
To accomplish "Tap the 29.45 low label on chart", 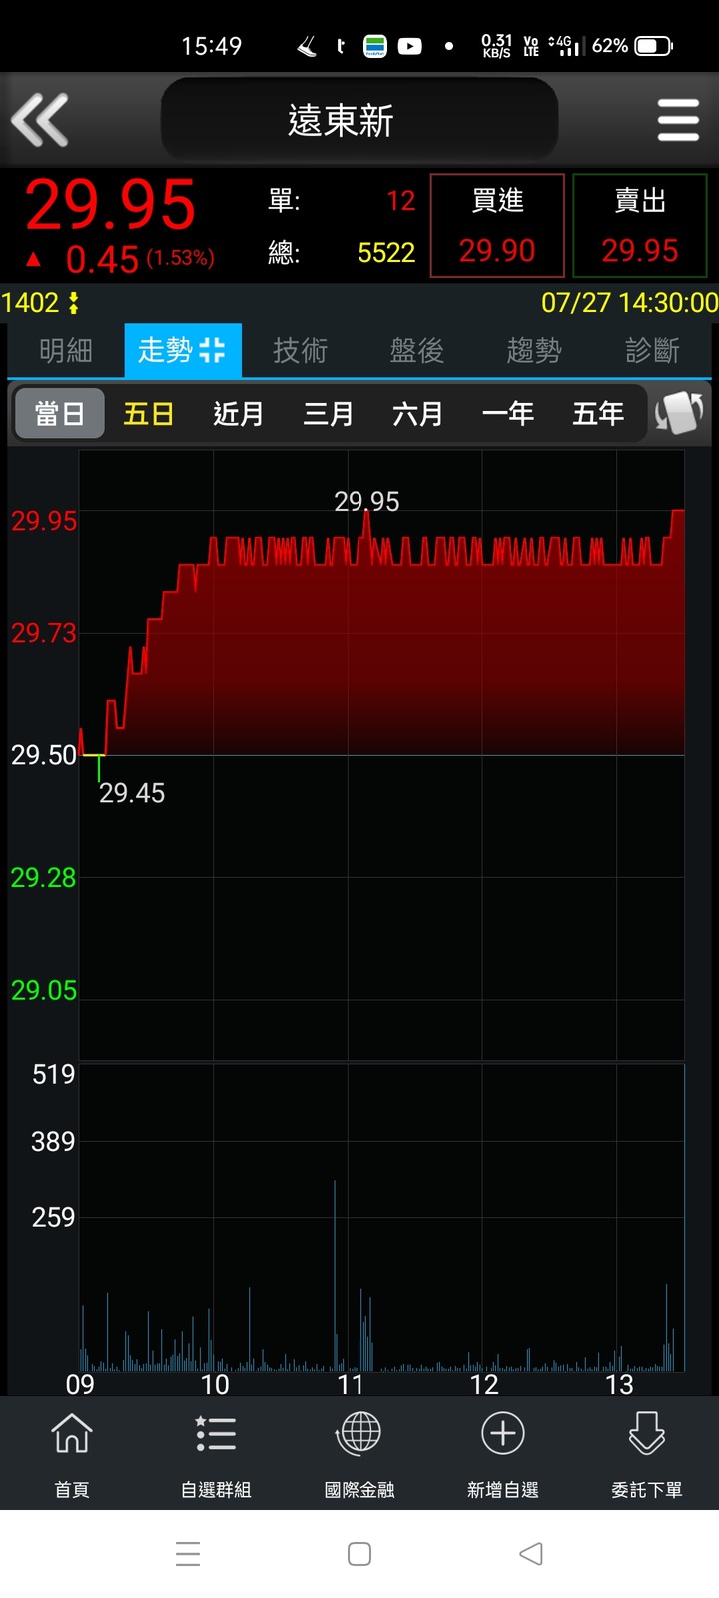I will coord(132,793).
